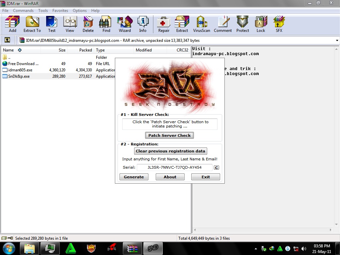Create SFX self-extracting archive
This screenshot has height=255, width=340.
pyautogui.click(x=279, y=24)
